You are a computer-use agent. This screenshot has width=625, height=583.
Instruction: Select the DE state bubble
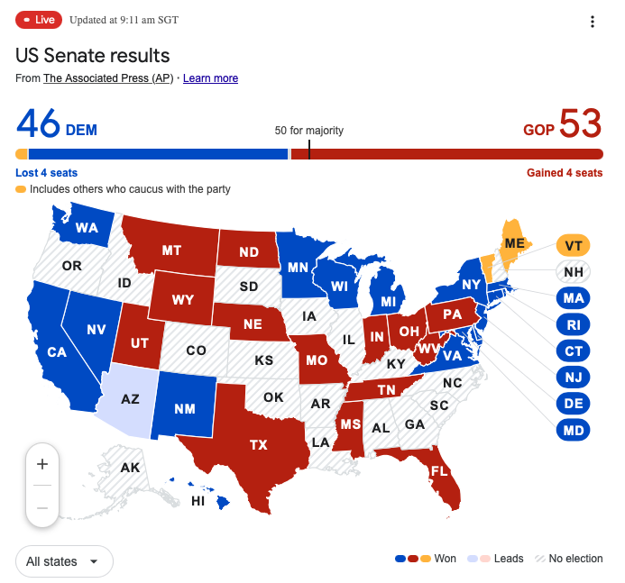[573, 404]
